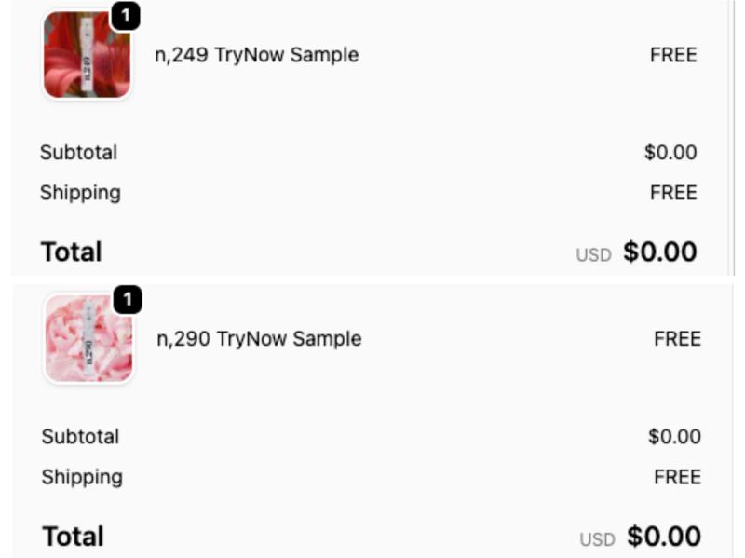Image resolution: width=745 pixels, height=558 pixels.
Task: Click quantity badge on n,249 thumbnail
Action: coord(126,16)
